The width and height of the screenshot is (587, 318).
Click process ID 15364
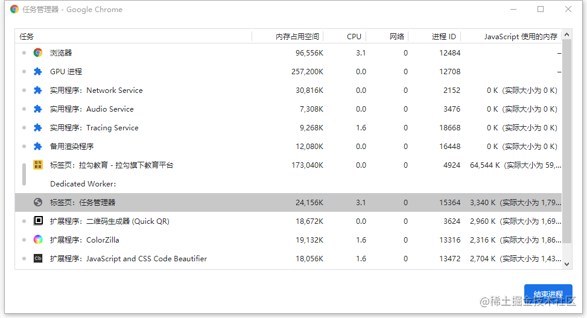[x=449, y=203]
